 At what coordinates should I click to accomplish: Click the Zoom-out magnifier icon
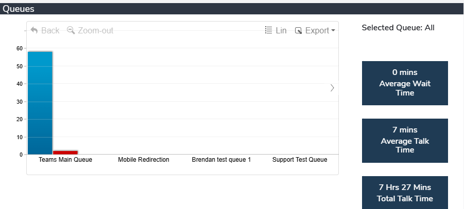pyautogui.click(x=71, y=31)
